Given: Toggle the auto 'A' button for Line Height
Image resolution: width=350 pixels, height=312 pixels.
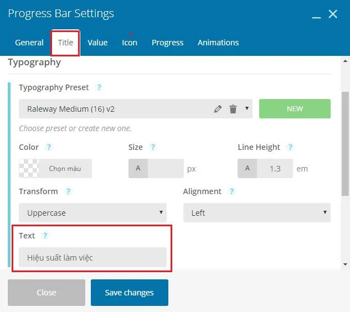Looking at the screenshot, I should [248, 168].
